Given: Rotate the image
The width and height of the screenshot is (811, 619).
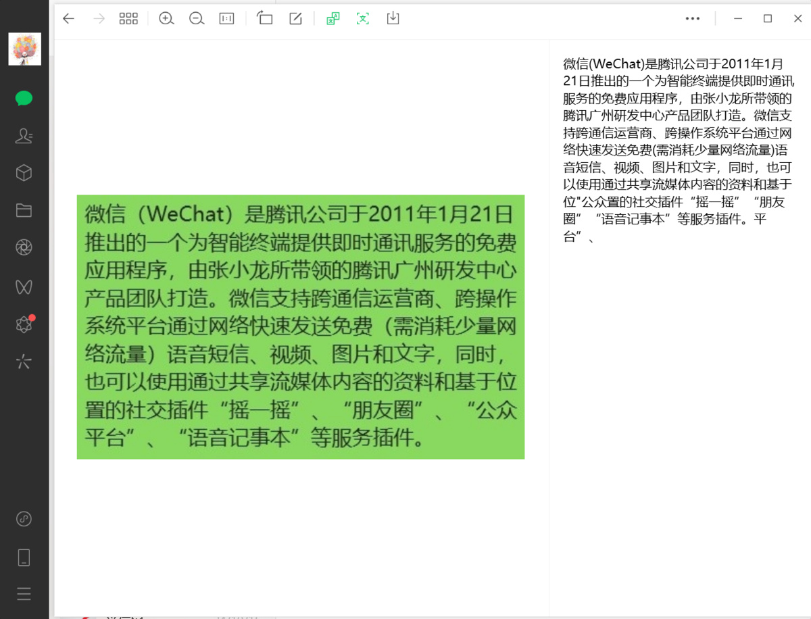Looking at the screenshot, I should pos(264,18).
